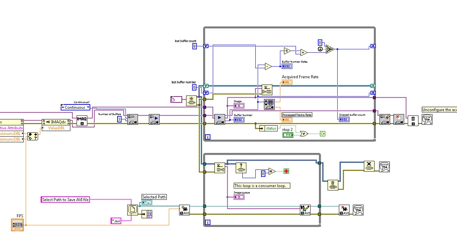This screenshot has width=457, height=247.
Task: Click the File Dialog express node
Action: coord(133,210)
